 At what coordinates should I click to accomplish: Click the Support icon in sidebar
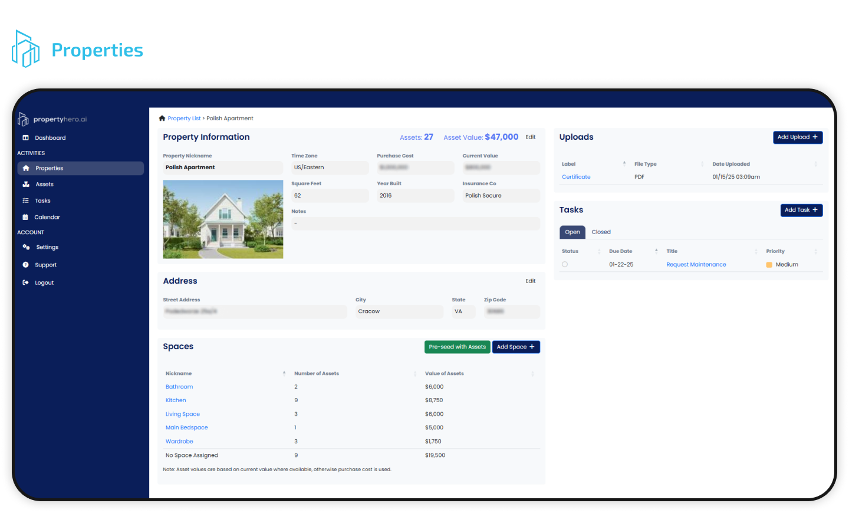25,265
